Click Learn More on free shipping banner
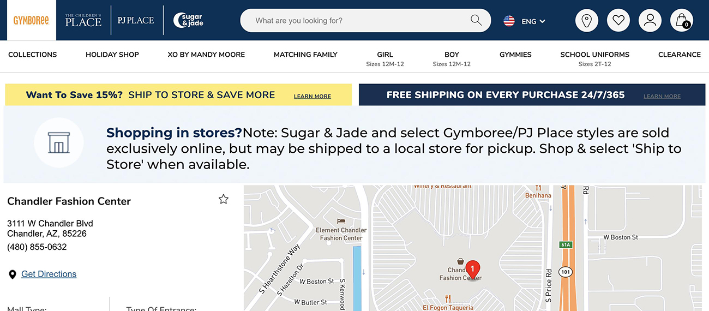Screen dimensions: 709x311 click(x=662, y=97)
